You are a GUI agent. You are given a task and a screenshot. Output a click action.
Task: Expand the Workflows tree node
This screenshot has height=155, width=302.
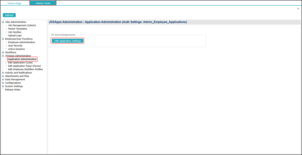pos(3,53)
